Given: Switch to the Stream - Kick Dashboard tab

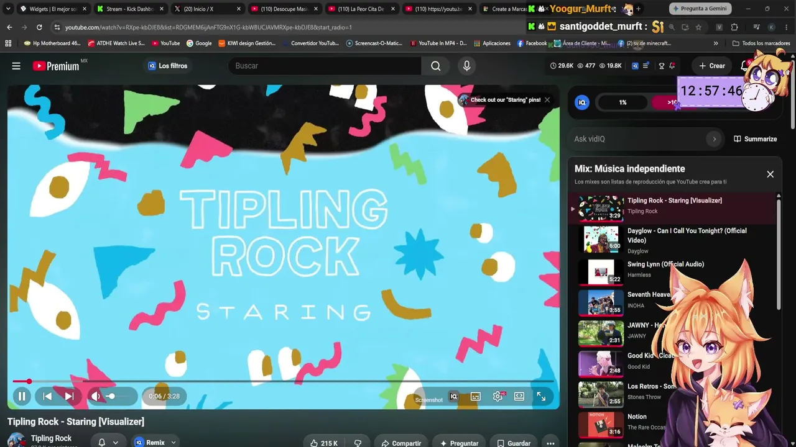Looking at the screenshot, I should 129,9.
